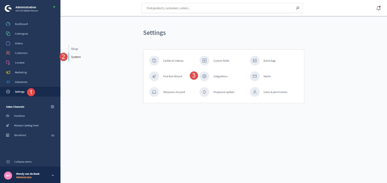Click the Shopware Account laptop icon
The height and width of the screenshot is (183, 387).
pos(154,92)
